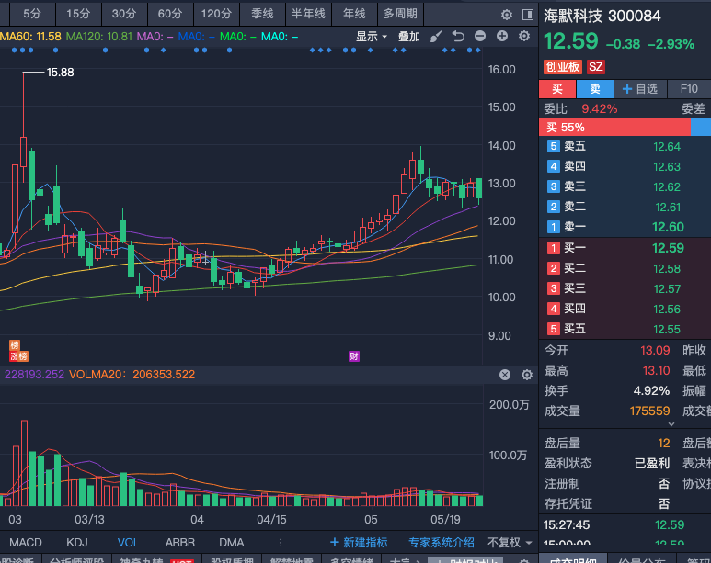Click VOLMA20 value label
The height and width of the screenshot is (563, 711).
click(132, 374)
